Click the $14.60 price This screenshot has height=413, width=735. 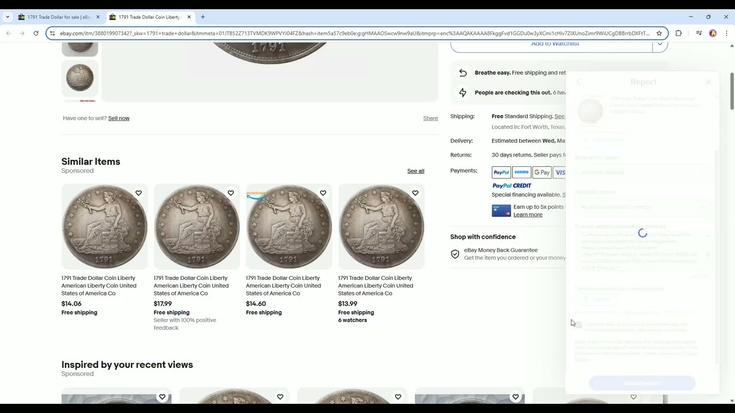[256, 304]
